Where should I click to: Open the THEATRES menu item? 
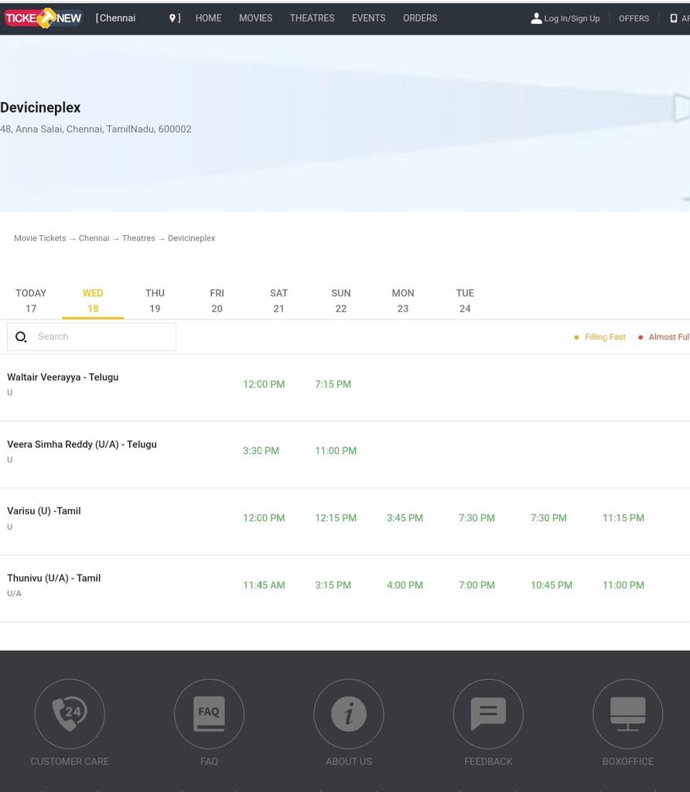pos(313,19)
